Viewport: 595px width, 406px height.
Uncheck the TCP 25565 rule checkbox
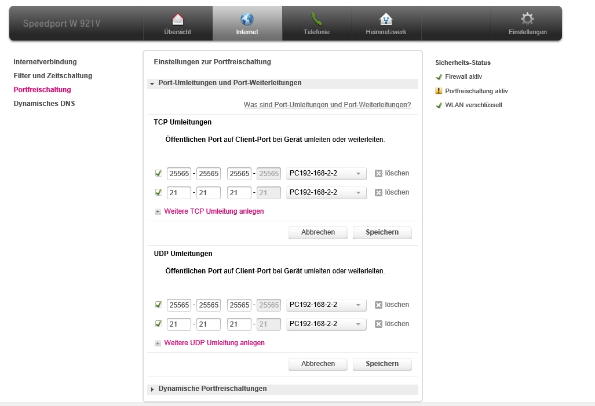click(159, 173)
